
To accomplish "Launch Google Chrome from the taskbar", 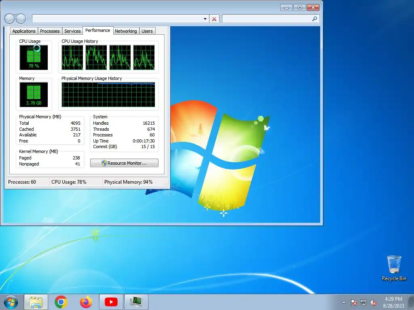I will (x=61, y=302).
